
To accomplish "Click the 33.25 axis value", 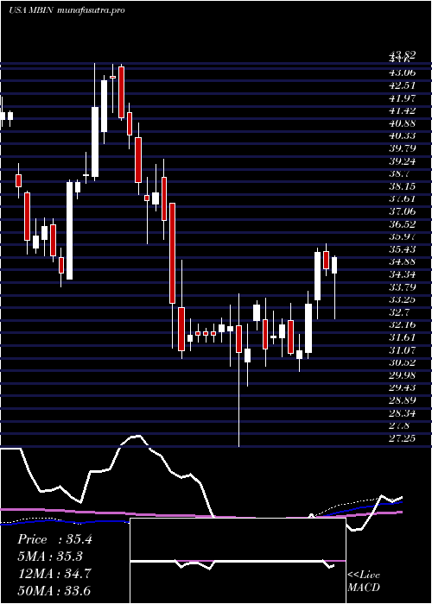I will click(402, 299).
